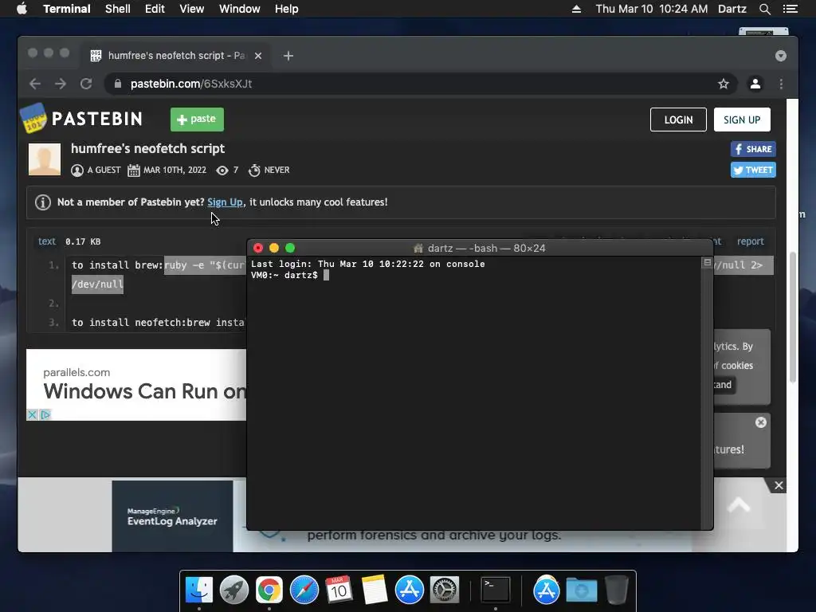Screen dimensions: 816x612
Task: Open Google Chrome from the Dock
Action: [x=269, y=590]
